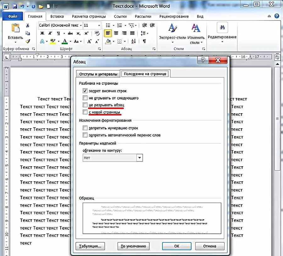Open the font size dropdown

point(99,25)
